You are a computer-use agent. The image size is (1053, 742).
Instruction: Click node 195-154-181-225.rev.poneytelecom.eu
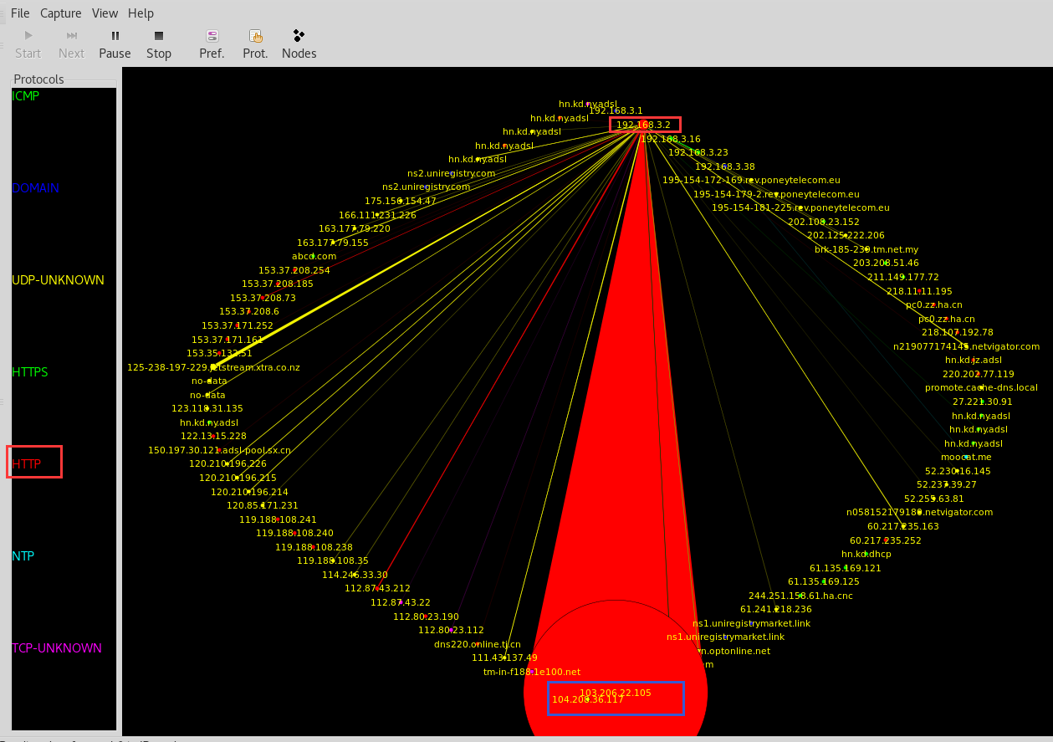pyautogui.click(x=800, y=207)
